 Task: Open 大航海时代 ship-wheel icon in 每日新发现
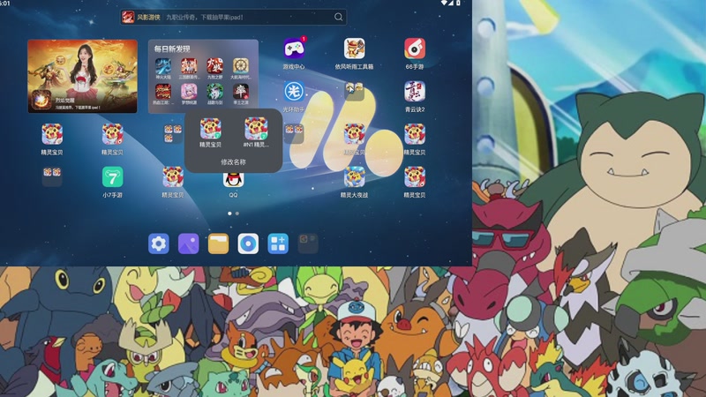click(241, 66)
